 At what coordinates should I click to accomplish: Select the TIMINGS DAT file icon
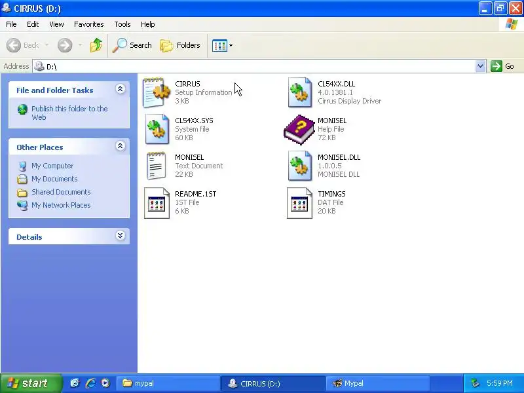point(299,203)
